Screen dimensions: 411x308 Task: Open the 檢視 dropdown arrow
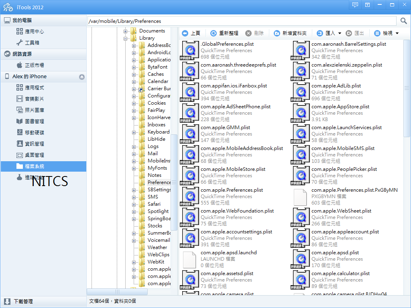tap(397, 33)
